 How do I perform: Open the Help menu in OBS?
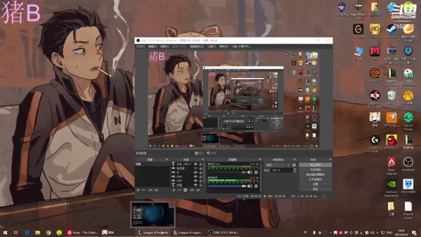223,46
